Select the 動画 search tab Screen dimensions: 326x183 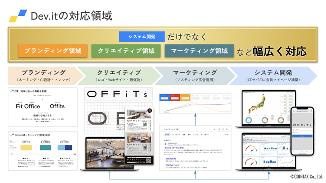(189, 135)
